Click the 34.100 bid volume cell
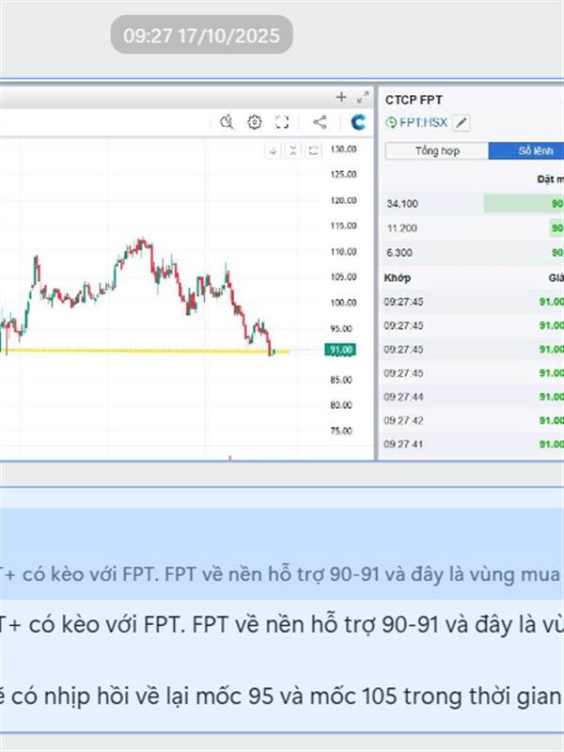Viewport: 564px width, 752px height. click(402, 204)
